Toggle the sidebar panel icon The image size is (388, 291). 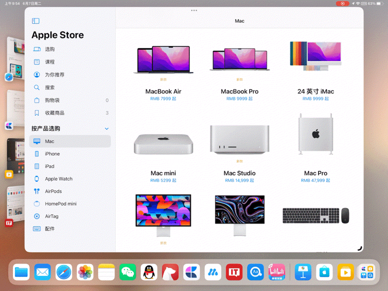coord(35,21)
